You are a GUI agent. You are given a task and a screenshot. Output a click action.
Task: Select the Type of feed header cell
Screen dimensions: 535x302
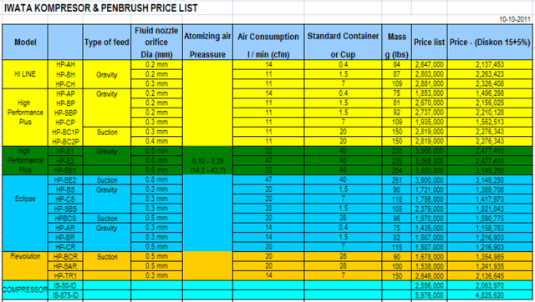click(107, 43)
